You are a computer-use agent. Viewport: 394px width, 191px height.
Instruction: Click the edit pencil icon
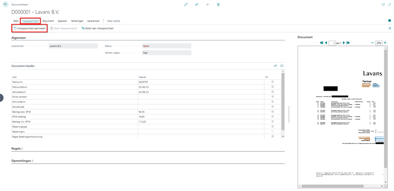pyautogui.click(x=186, y=4)
